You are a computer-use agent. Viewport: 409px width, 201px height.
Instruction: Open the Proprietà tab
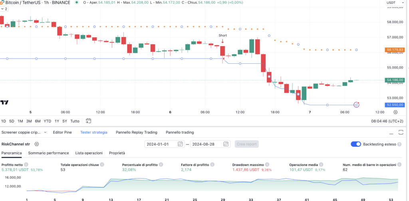pos(117,153)
